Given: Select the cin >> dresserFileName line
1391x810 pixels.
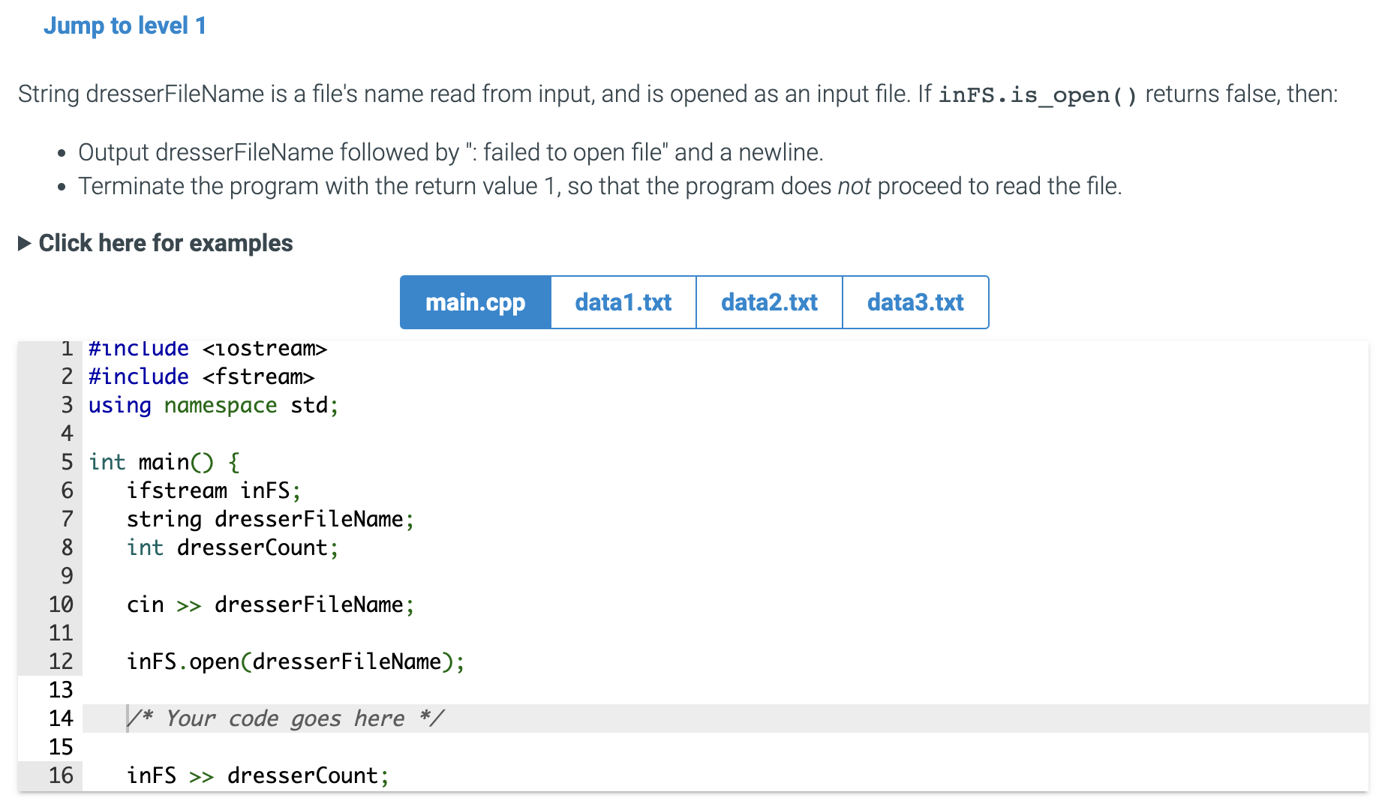Looking at the screenshot, I should pos(269,604).
